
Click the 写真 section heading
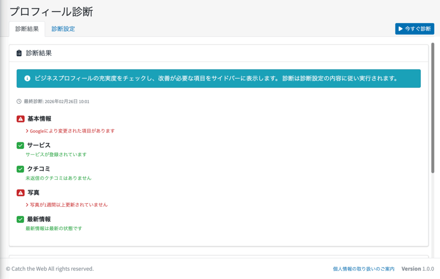click(34, 193)
